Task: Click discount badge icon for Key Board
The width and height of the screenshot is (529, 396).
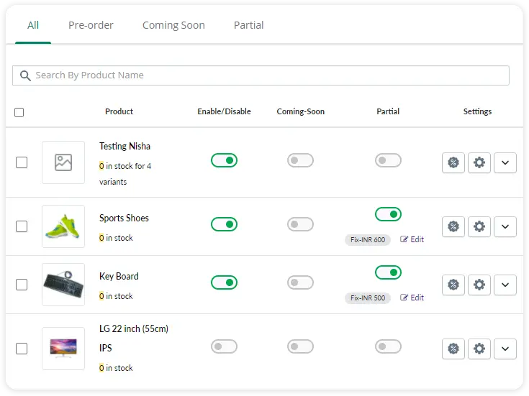Action: point(453,285)
